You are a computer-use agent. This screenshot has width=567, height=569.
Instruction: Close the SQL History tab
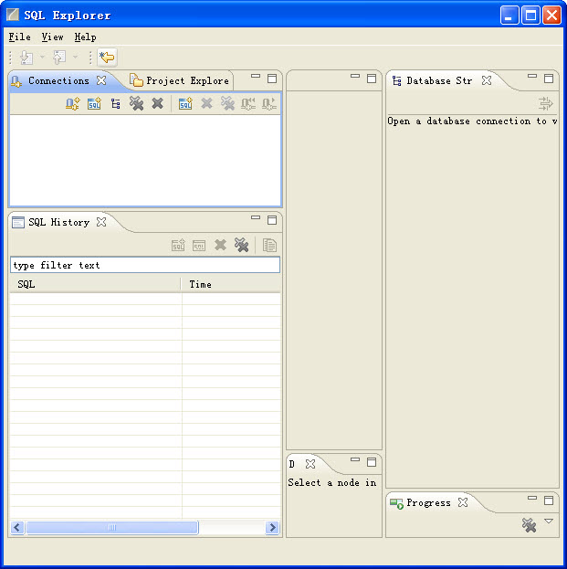(x=101, y=222)
